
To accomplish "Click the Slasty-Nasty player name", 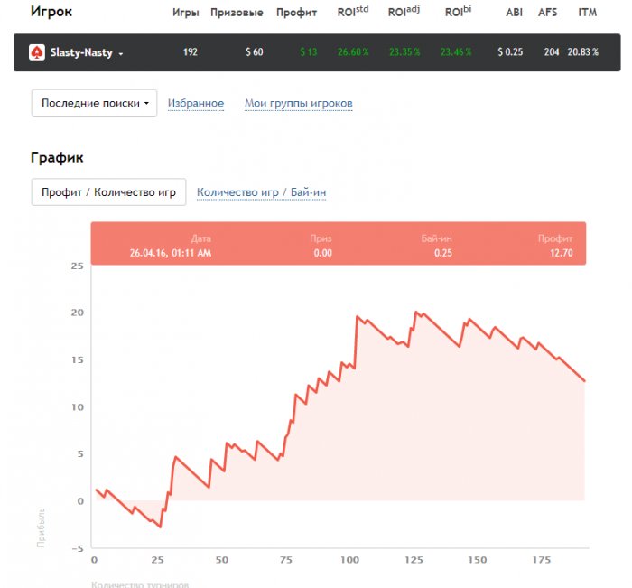I will click(82, 52).
